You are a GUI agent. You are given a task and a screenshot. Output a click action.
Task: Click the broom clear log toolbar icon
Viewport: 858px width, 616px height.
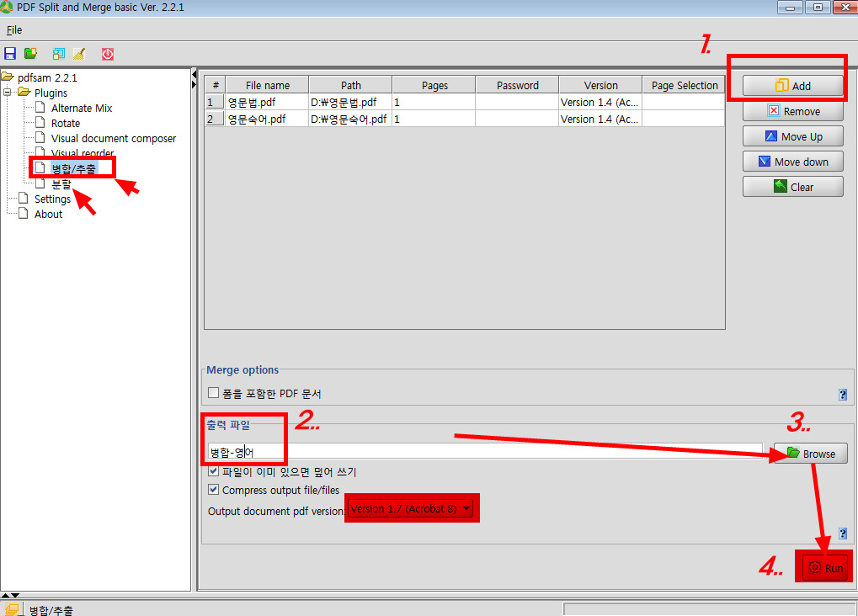[79, 54]
